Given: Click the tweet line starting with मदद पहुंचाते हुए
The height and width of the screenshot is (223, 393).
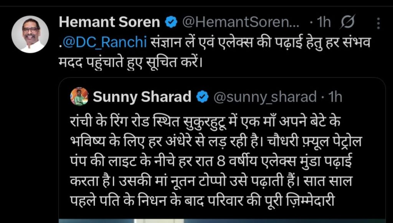Looking at the screenshot, I should pyautogui.click(x=136, y=61).
